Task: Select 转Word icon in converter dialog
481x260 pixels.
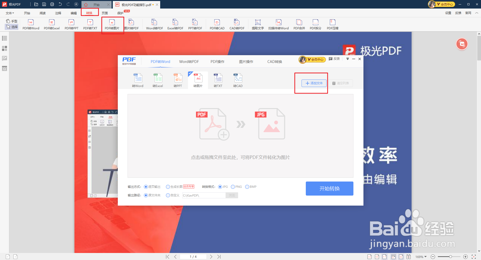Action: click(x=138, y=80)
